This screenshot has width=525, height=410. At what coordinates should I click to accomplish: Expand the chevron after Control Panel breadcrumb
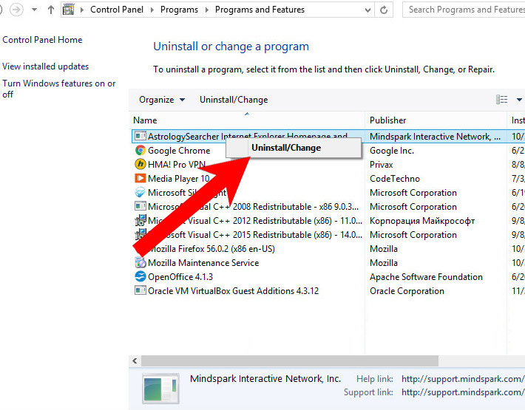click(x=152, y=10)
